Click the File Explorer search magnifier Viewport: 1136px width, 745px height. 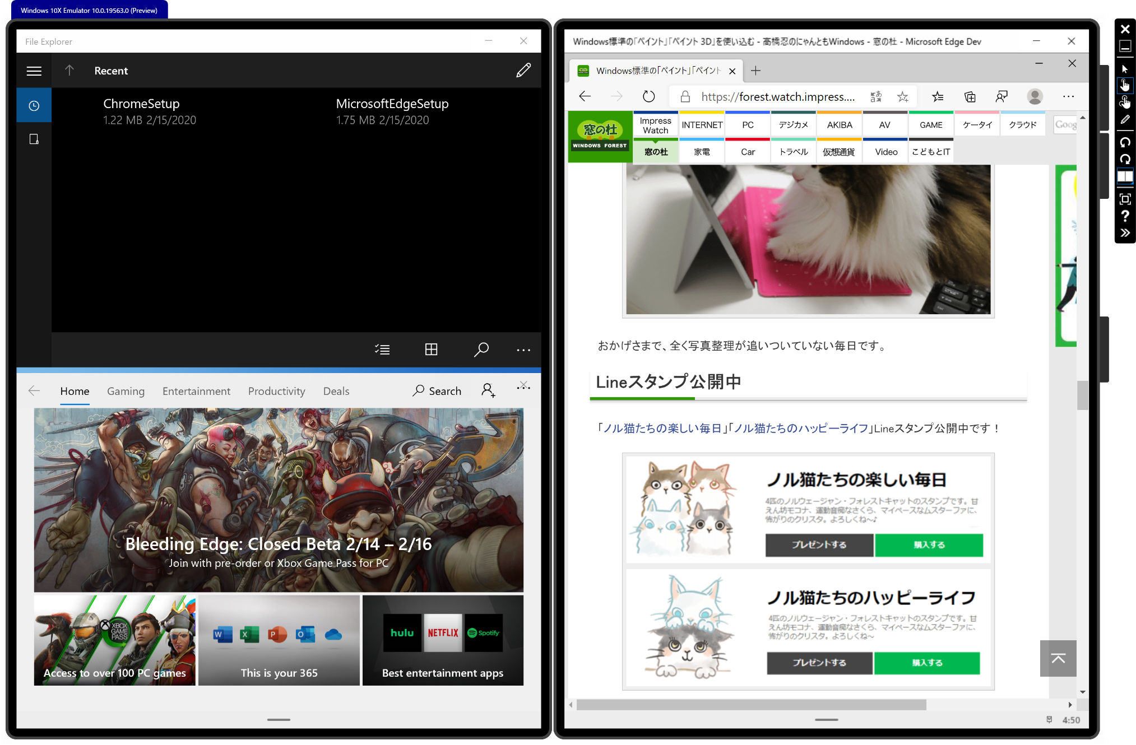tap(481, 350)
